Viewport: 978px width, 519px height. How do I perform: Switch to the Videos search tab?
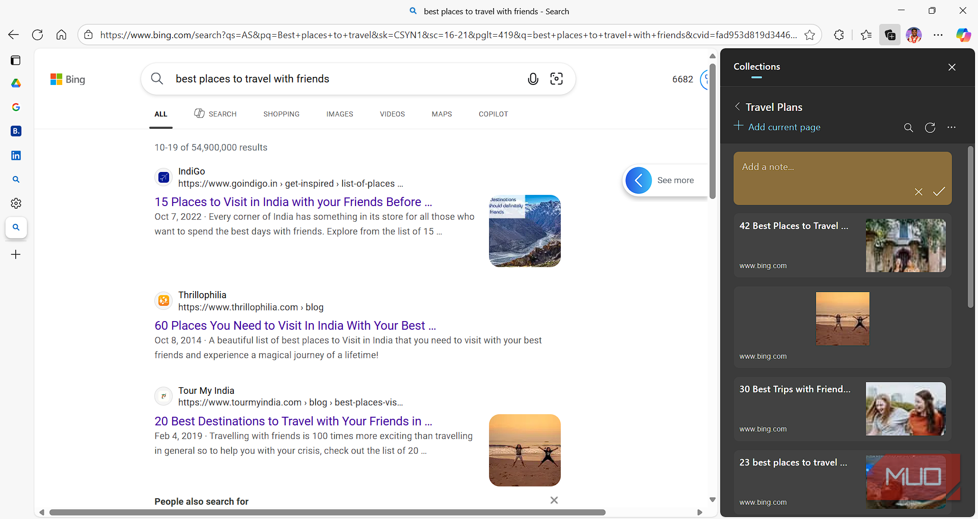[392, 114]
